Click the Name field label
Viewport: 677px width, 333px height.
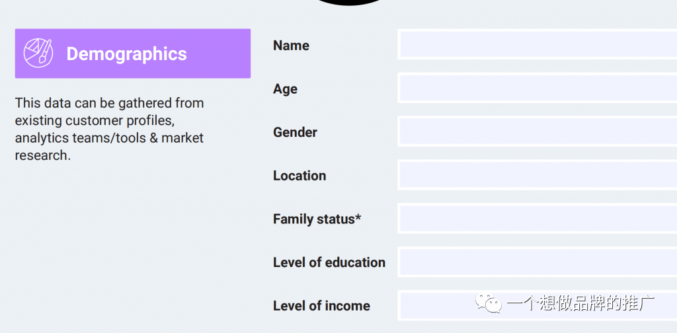click(x=291, y=46)
